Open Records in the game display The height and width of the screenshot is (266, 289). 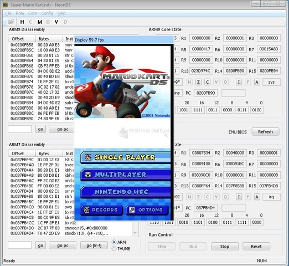102,210
